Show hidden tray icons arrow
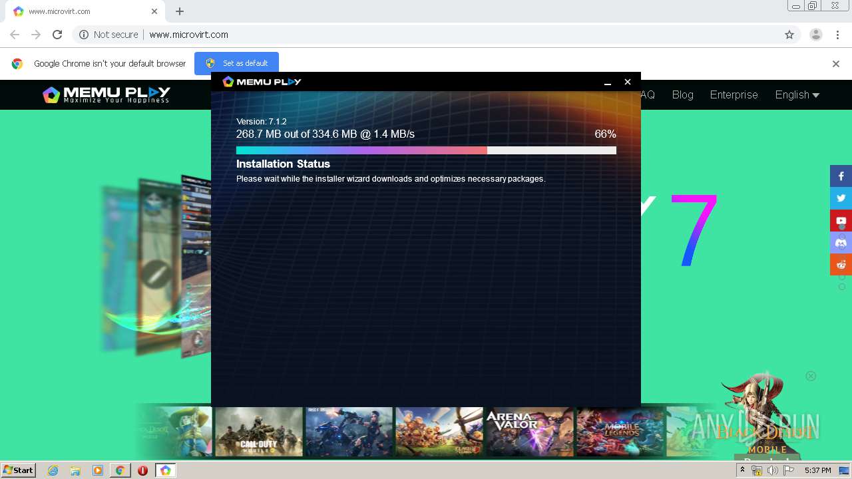852x479 pixels. [742, 470]
